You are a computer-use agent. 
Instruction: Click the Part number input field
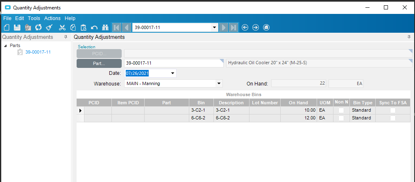(x=174, y=63)
